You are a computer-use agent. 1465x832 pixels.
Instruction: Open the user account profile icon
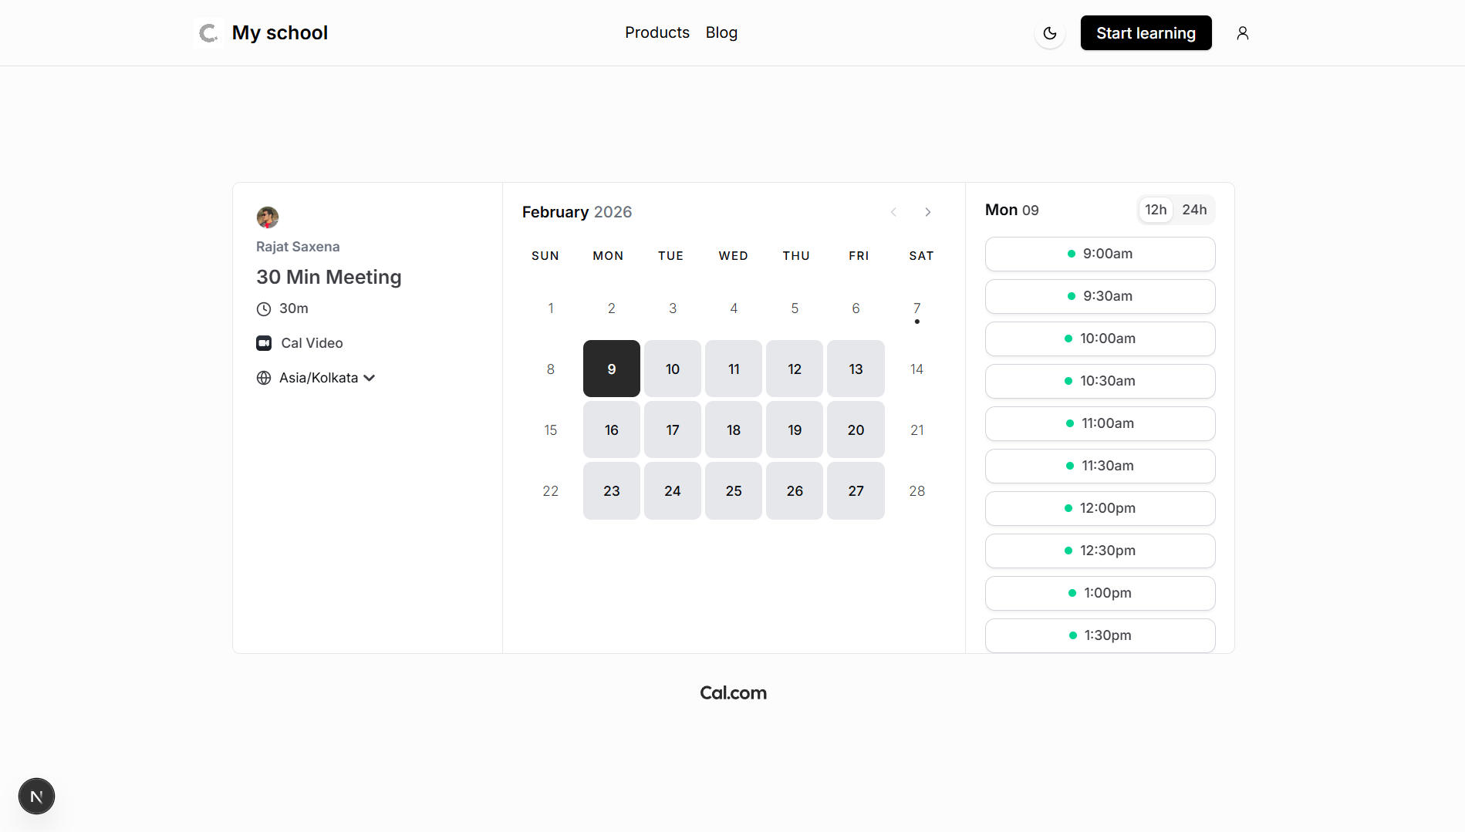click(1242, 33)
